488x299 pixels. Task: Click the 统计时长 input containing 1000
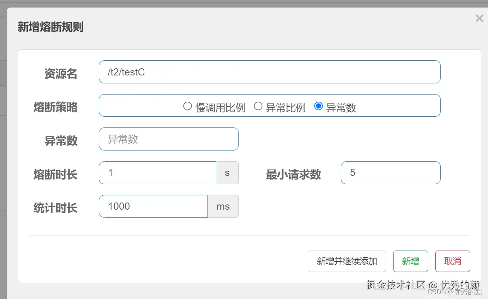(153, 206)
